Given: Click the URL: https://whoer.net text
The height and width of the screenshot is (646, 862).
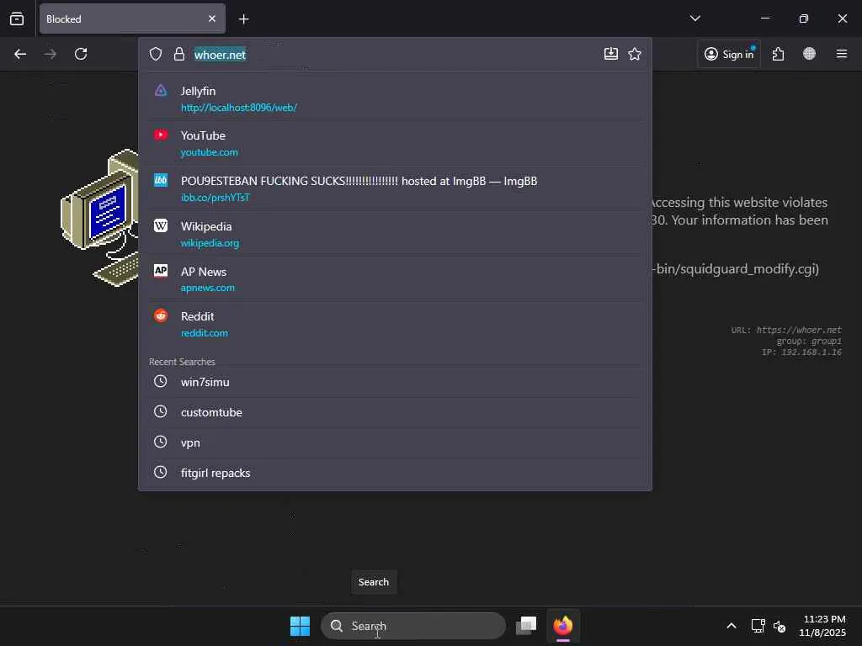Looking at the screenshot, I should pyautogui.click(x=786, y=330).
